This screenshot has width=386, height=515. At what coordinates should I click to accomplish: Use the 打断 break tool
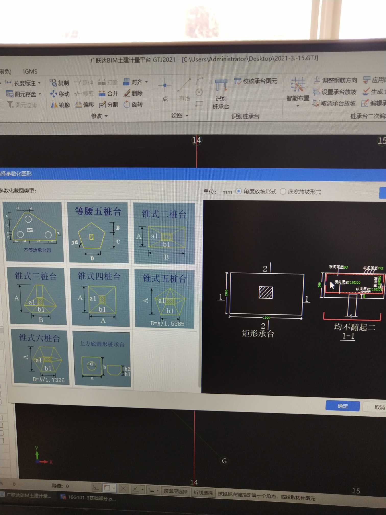click(x=108, y=82)
